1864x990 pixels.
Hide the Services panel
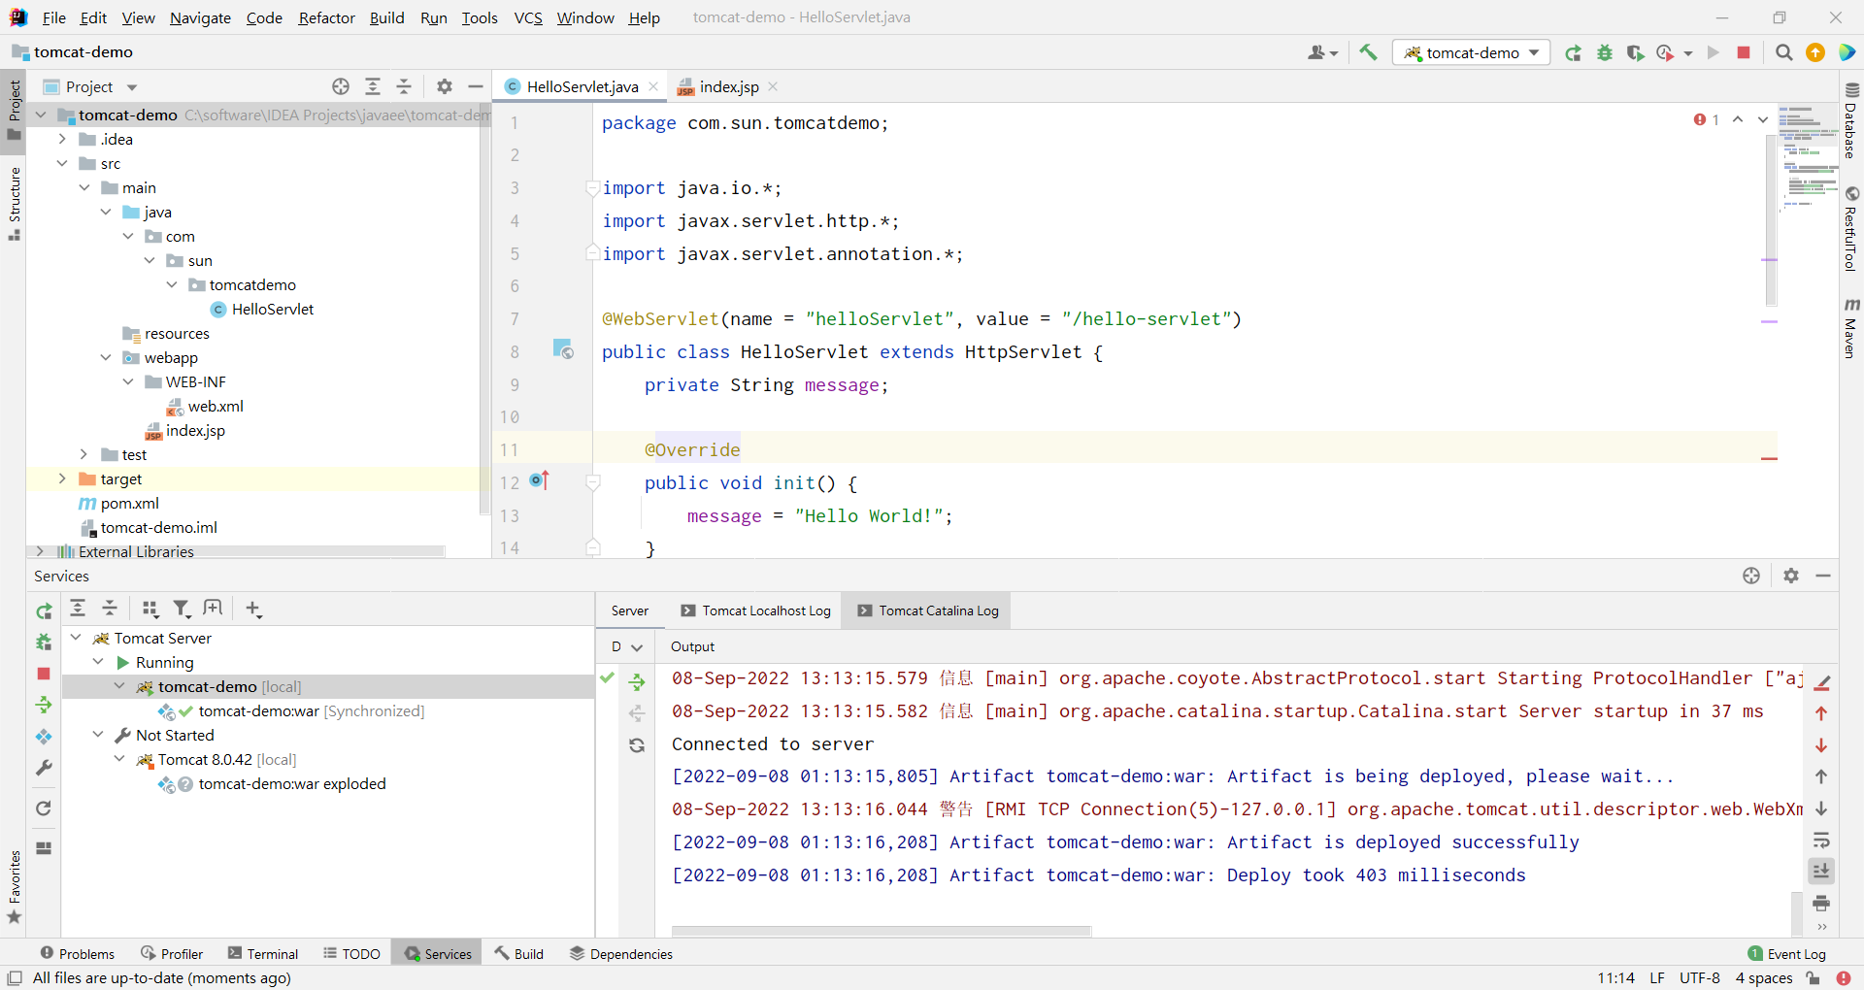[1823, 576]
